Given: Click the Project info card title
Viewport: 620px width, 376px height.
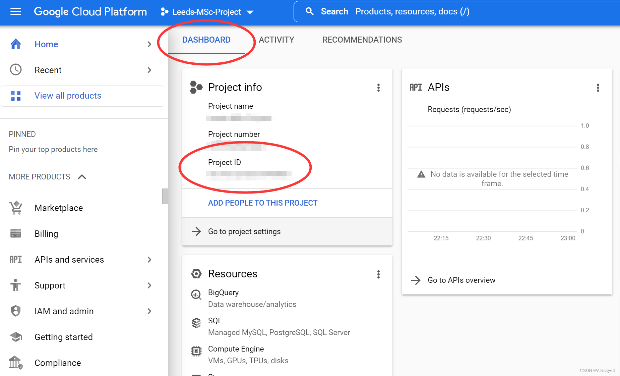Looking at the screenshot, I should (235, 87).
